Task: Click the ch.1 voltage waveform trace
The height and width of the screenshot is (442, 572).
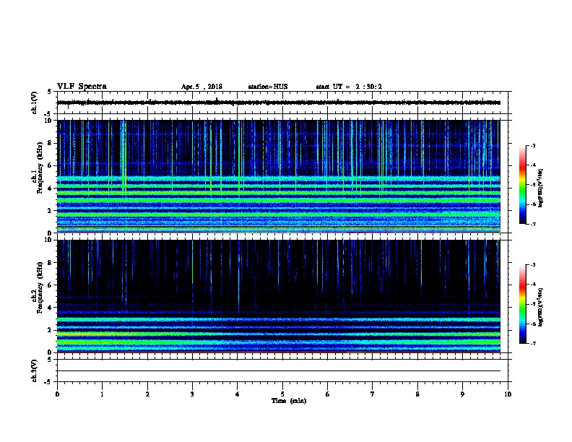Action: click(279, 103)
